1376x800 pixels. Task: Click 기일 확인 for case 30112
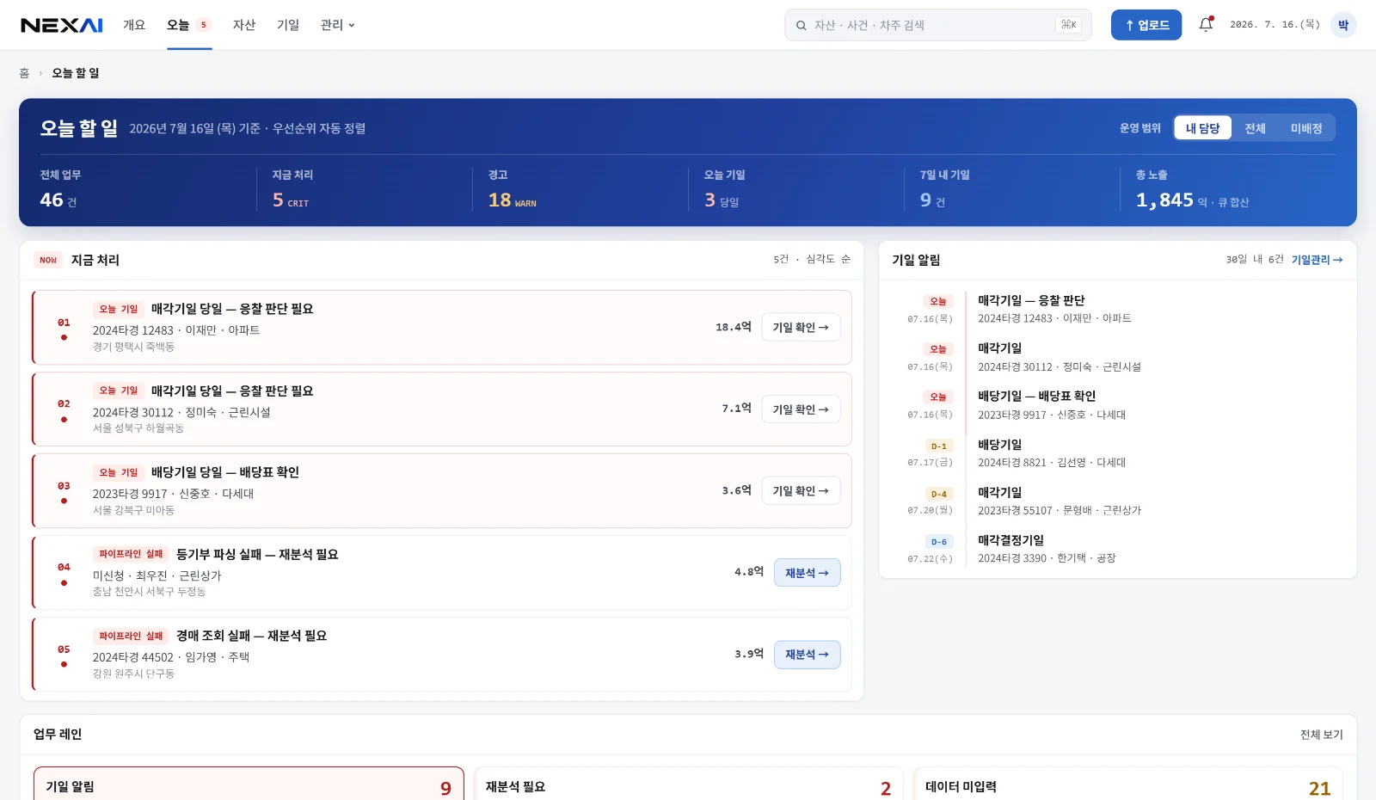801,409
